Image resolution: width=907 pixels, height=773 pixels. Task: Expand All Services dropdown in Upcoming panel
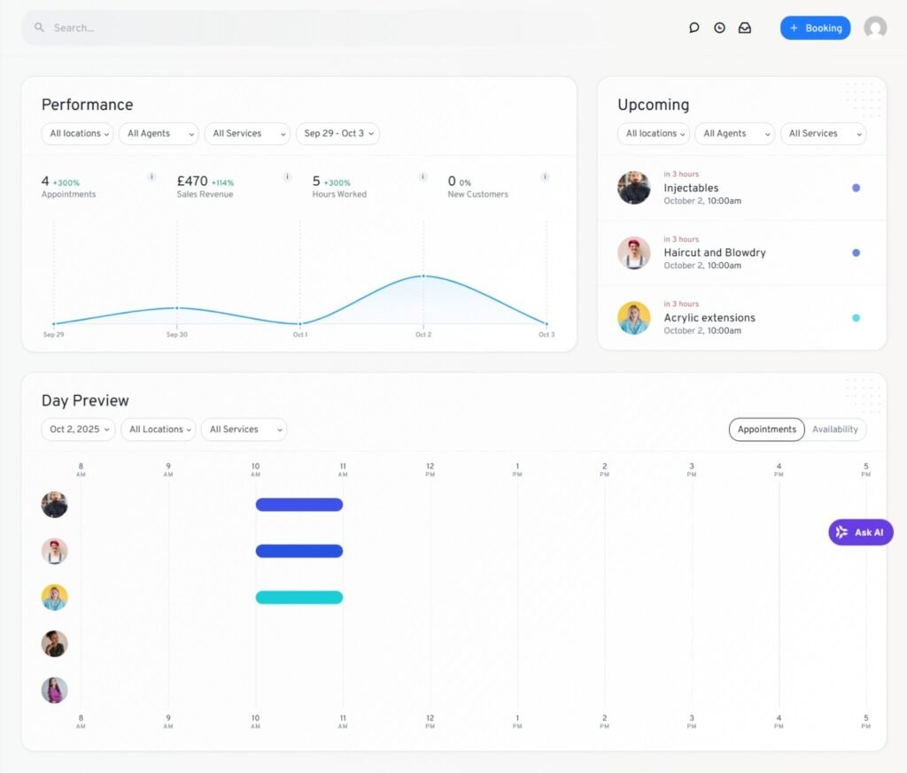(x=823, y=134)
